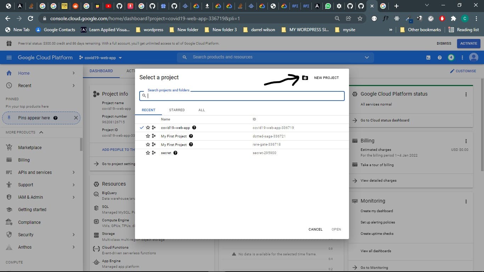The height and width of the screenshot is (272, 484).
Task: Open Compliance in sidebar
Action: point(29,222)
